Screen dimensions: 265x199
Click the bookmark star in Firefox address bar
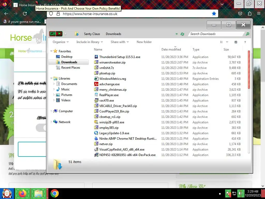[214, 13]
